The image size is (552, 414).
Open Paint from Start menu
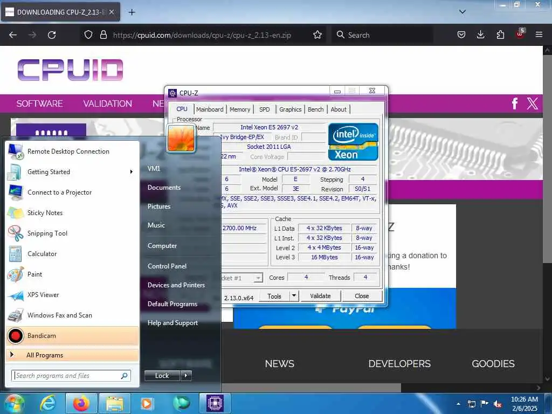(x=72, y=274)
